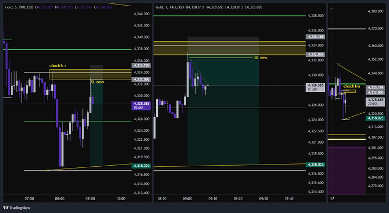Screen dimensions: 389x213
Task: Click the 4,335.198 tag in the 5-minute chart
Action: point(142,65)
